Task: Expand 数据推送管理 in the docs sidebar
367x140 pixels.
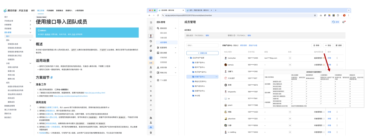Action: (x=30, y=106)
